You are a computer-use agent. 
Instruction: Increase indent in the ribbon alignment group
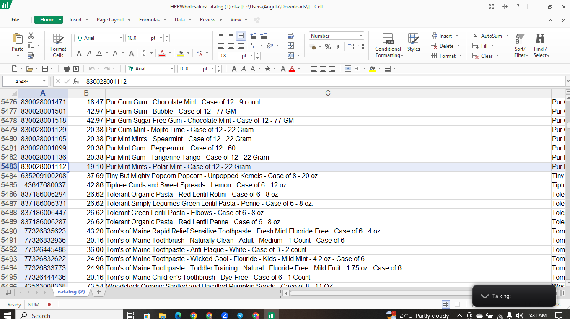click(264, 36)
